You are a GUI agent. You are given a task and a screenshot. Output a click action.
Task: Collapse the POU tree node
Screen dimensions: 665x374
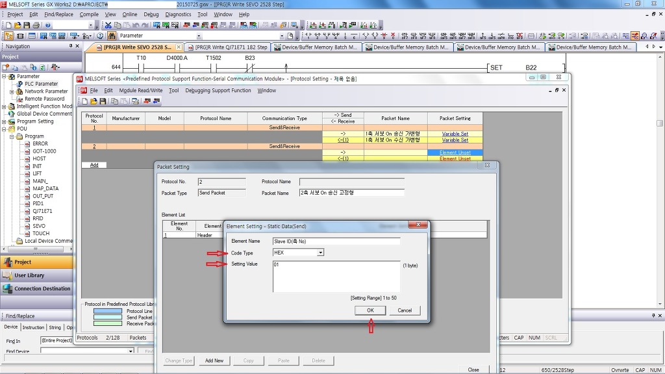(x=4, y=129)
